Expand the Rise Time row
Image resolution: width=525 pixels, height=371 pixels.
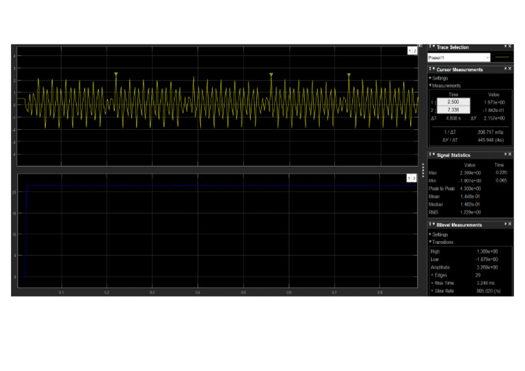click(x=432, y=283)
